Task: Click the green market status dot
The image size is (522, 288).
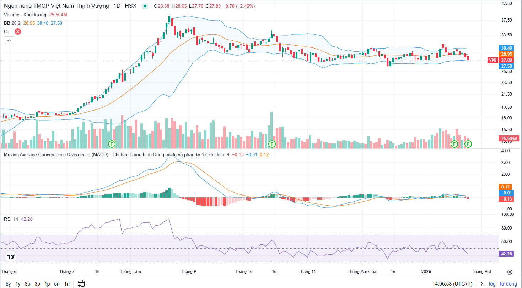Action: tap(145, 6)
